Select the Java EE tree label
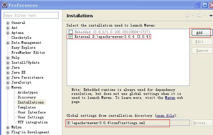The height and width of the screenshot is (135, 213). (18, 72)
